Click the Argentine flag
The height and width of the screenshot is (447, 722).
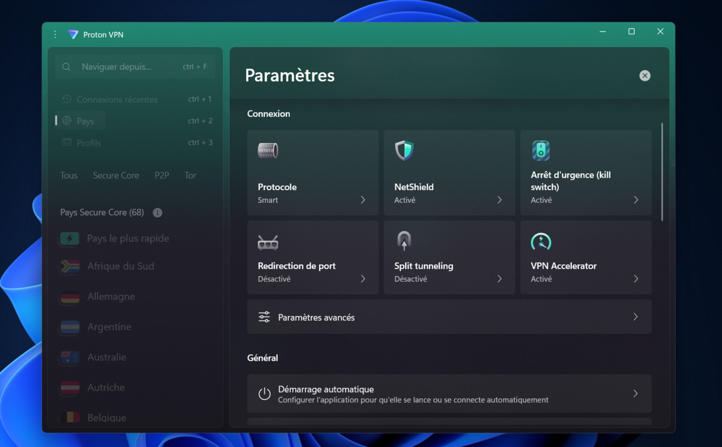click(x=70, y=327)
